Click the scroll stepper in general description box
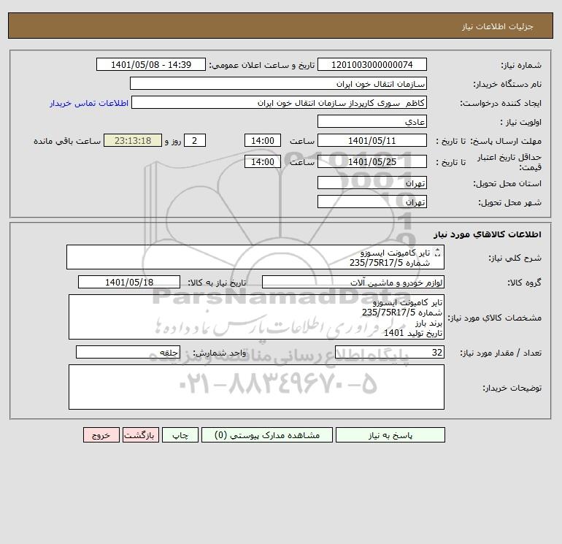Image resolution: width=562 pixels, height=544 pixels. tap(437, 253)
